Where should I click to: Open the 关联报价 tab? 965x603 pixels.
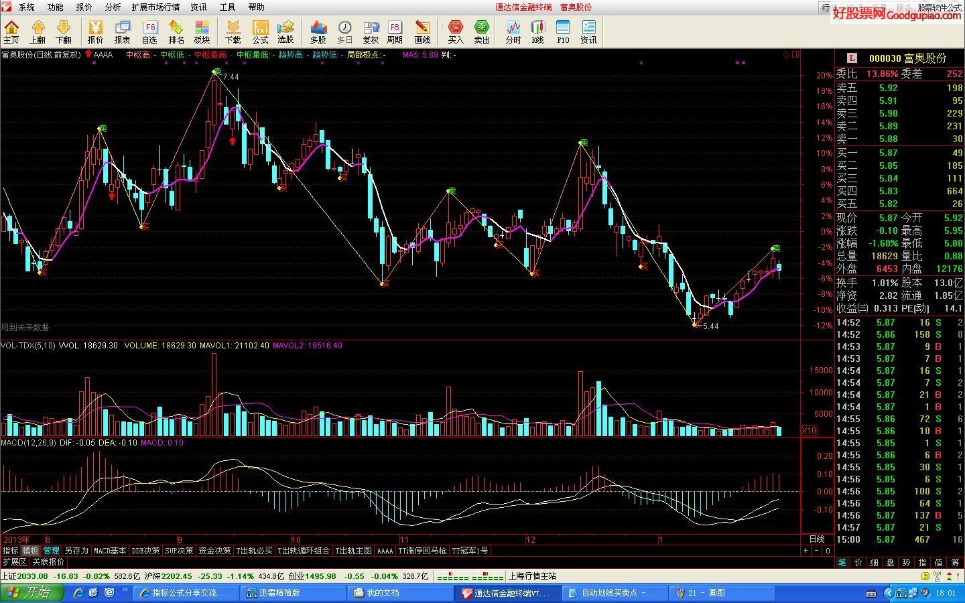click(x=49, y=562)
